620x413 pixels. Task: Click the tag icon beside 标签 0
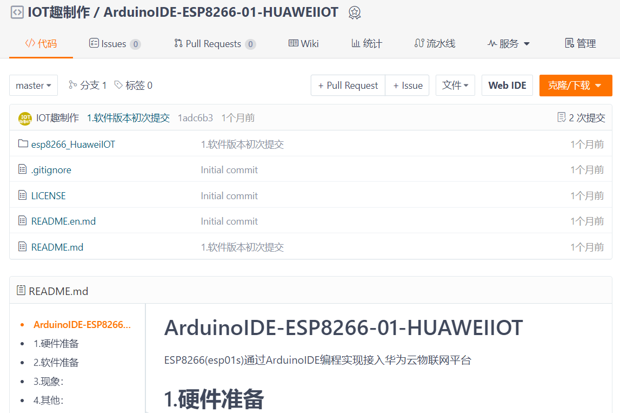(x=118, y=85)
